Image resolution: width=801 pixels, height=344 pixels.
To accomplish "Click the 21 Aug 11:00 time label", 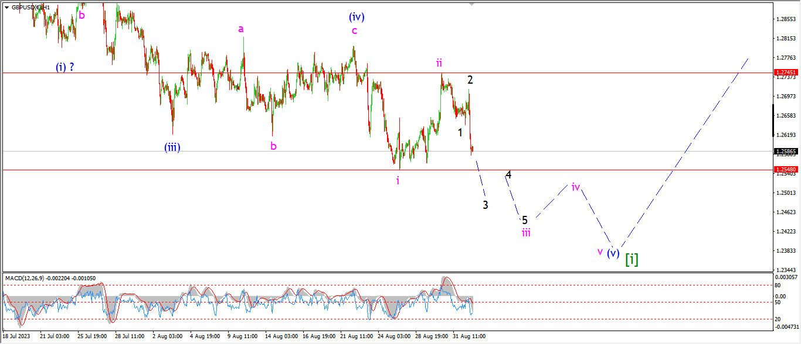I will (x=356, y=337).
